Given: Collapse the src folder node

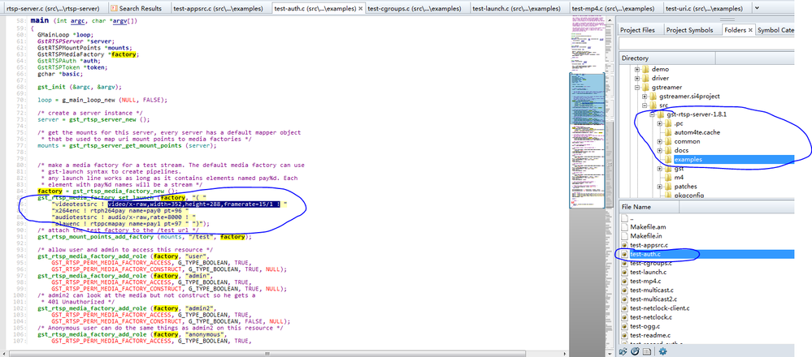Looking at the screenshot, I should pyautogui.click(x=645, y=105).
